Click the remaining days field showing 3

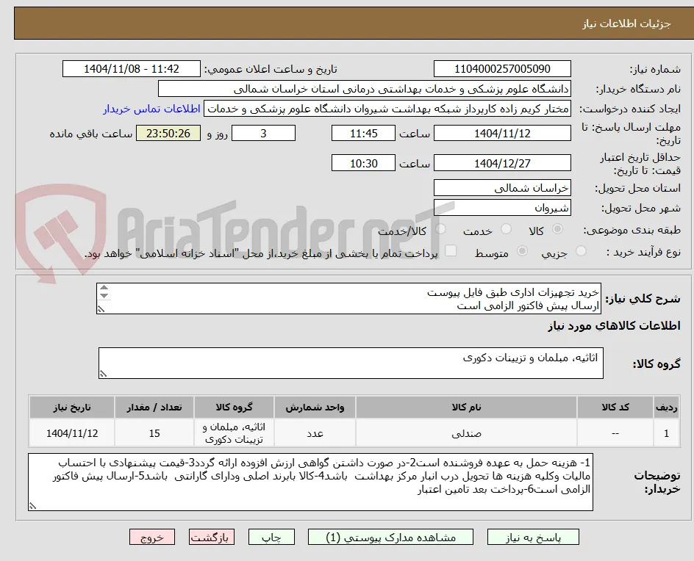point(263,133)
